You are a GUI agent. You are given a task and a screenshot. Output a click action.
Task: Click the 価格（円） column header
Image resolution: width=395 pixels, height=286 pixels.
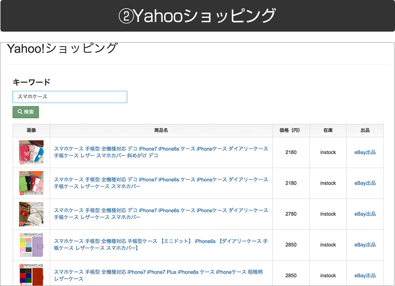click(291, 131)
